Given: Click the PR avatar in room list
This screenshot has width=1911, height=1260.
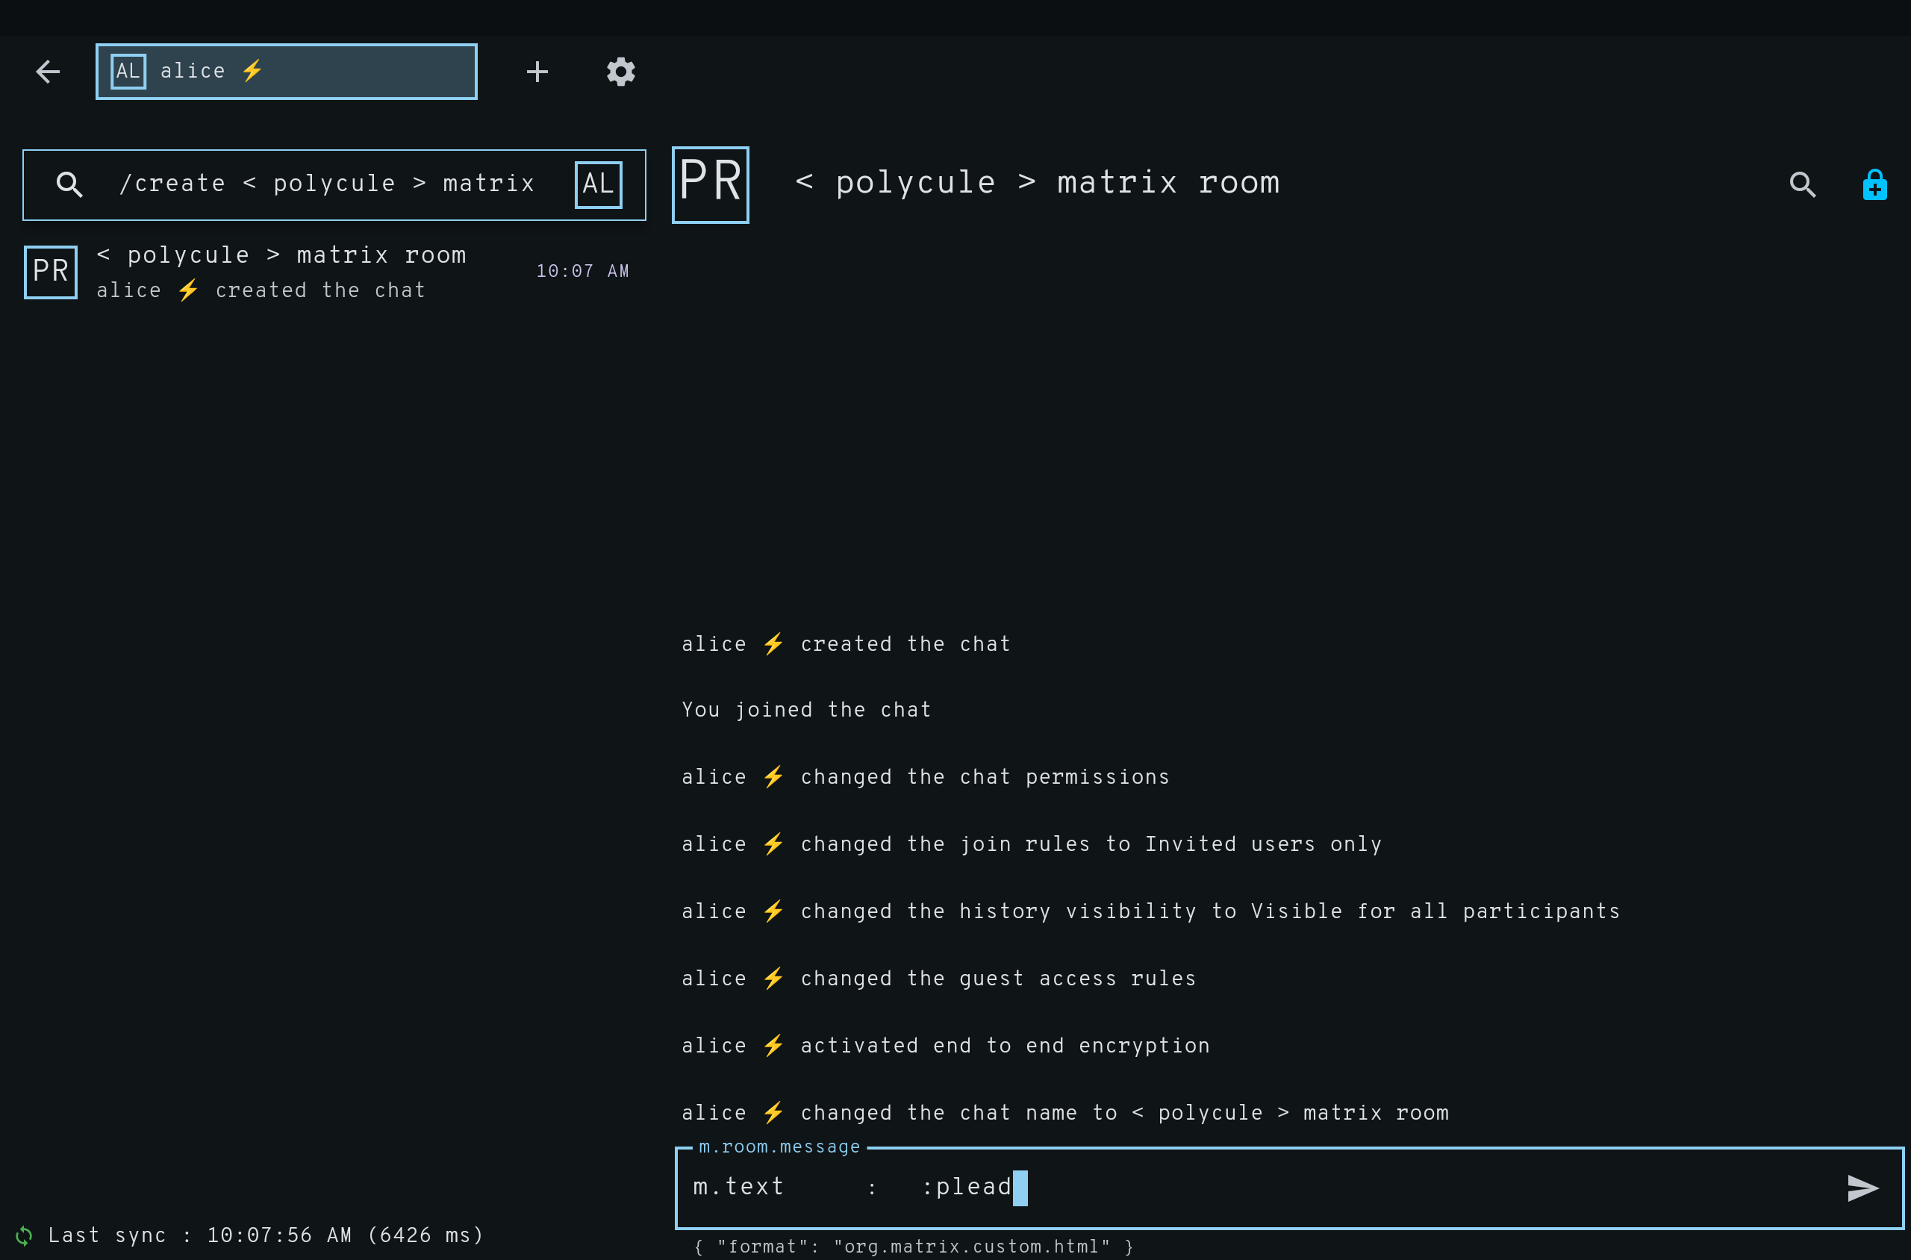Looking at the screenshot, I should click(x=51, y=272).
